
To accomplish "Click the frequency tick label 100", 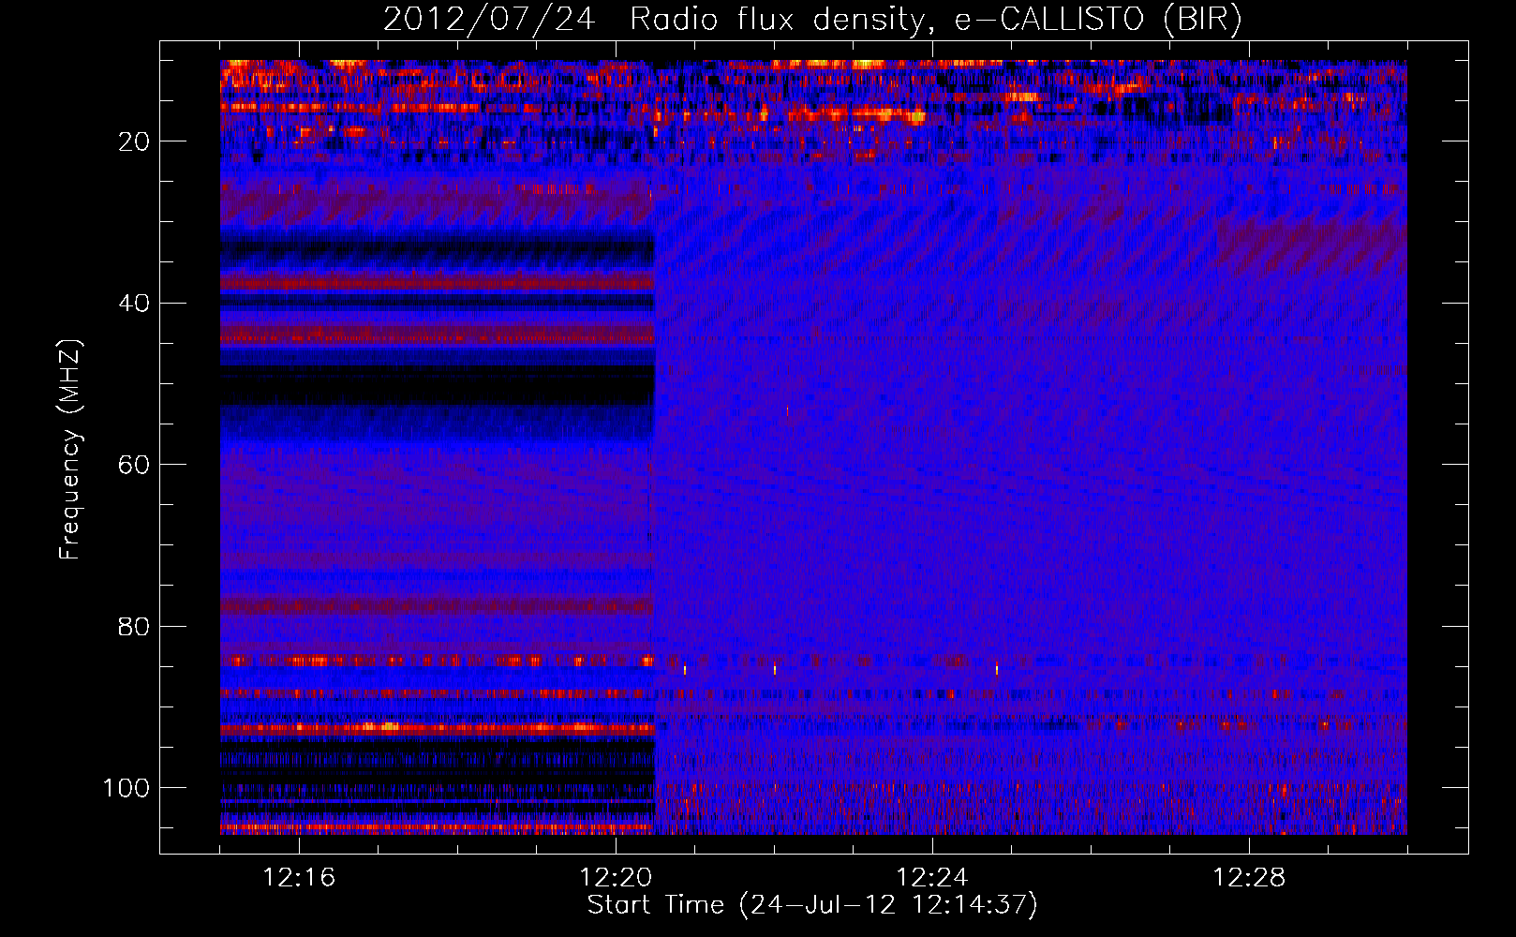I will click(x=127, y=788).
